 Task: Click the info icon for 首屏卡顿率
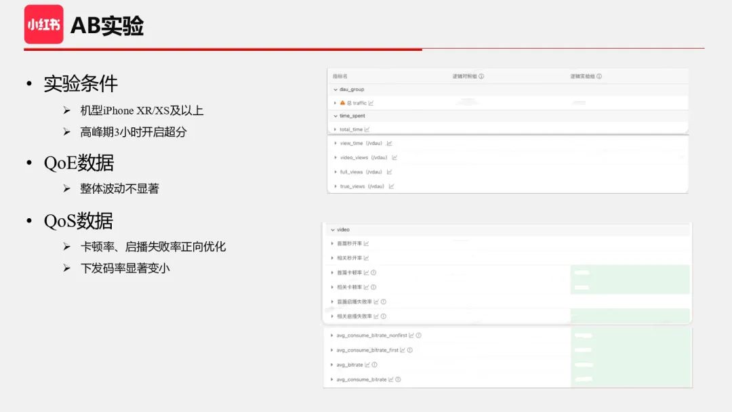373,272
